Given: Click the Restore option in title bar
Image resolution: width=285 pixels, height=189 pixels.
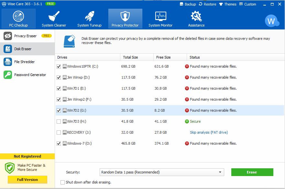Looking at the screenshot, I should coord(207,4).
